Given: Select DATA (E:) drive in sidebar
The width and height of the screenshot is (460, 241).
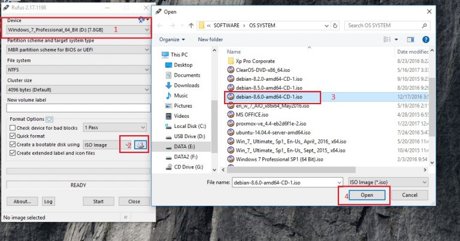Looking at the screenshot, I should [x=180, y=147].
